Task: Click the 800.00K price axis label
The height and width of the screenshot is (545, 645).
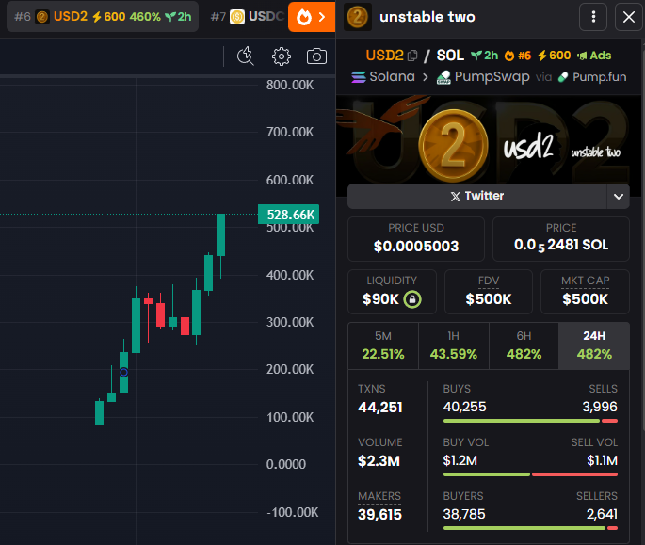Action: pos(290,85)
